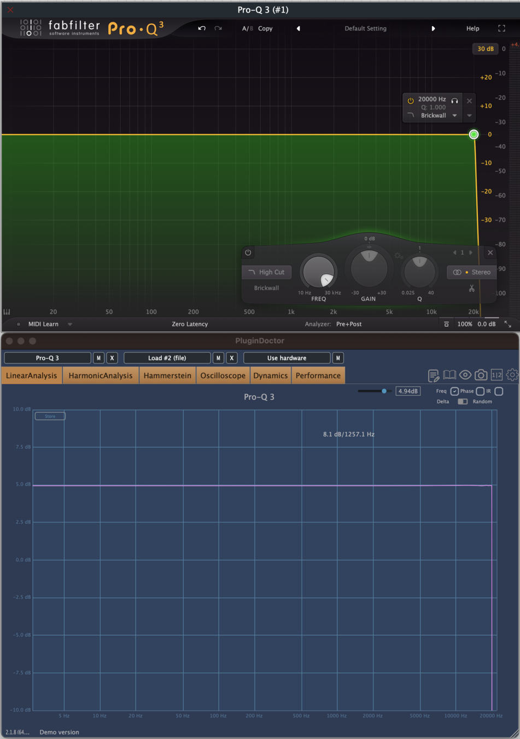This screenshot has height=739, width=520.
Task: Click the GAIN knob
Action: pyautogui.click(x=369, y=267)
